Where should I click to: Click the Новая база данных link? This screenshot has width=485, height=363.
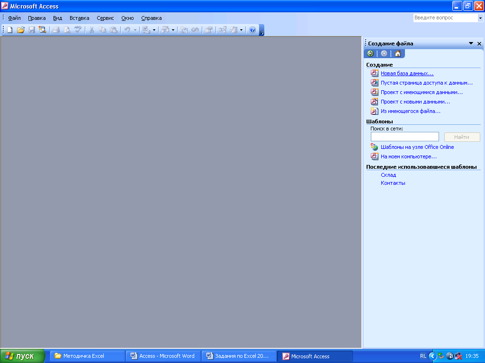407,73
